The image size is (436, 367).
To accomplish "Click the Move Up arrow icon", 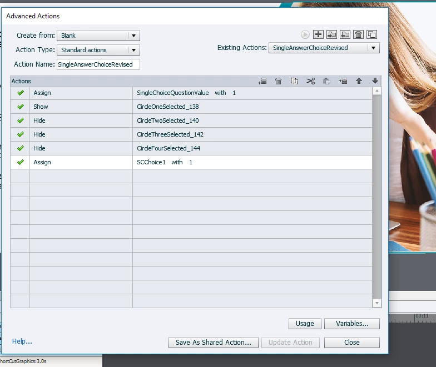I will 359,81.
